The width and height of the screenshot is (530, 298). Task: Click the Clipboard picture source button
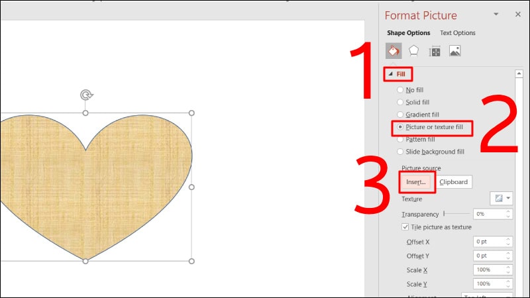tap(454, 181)
